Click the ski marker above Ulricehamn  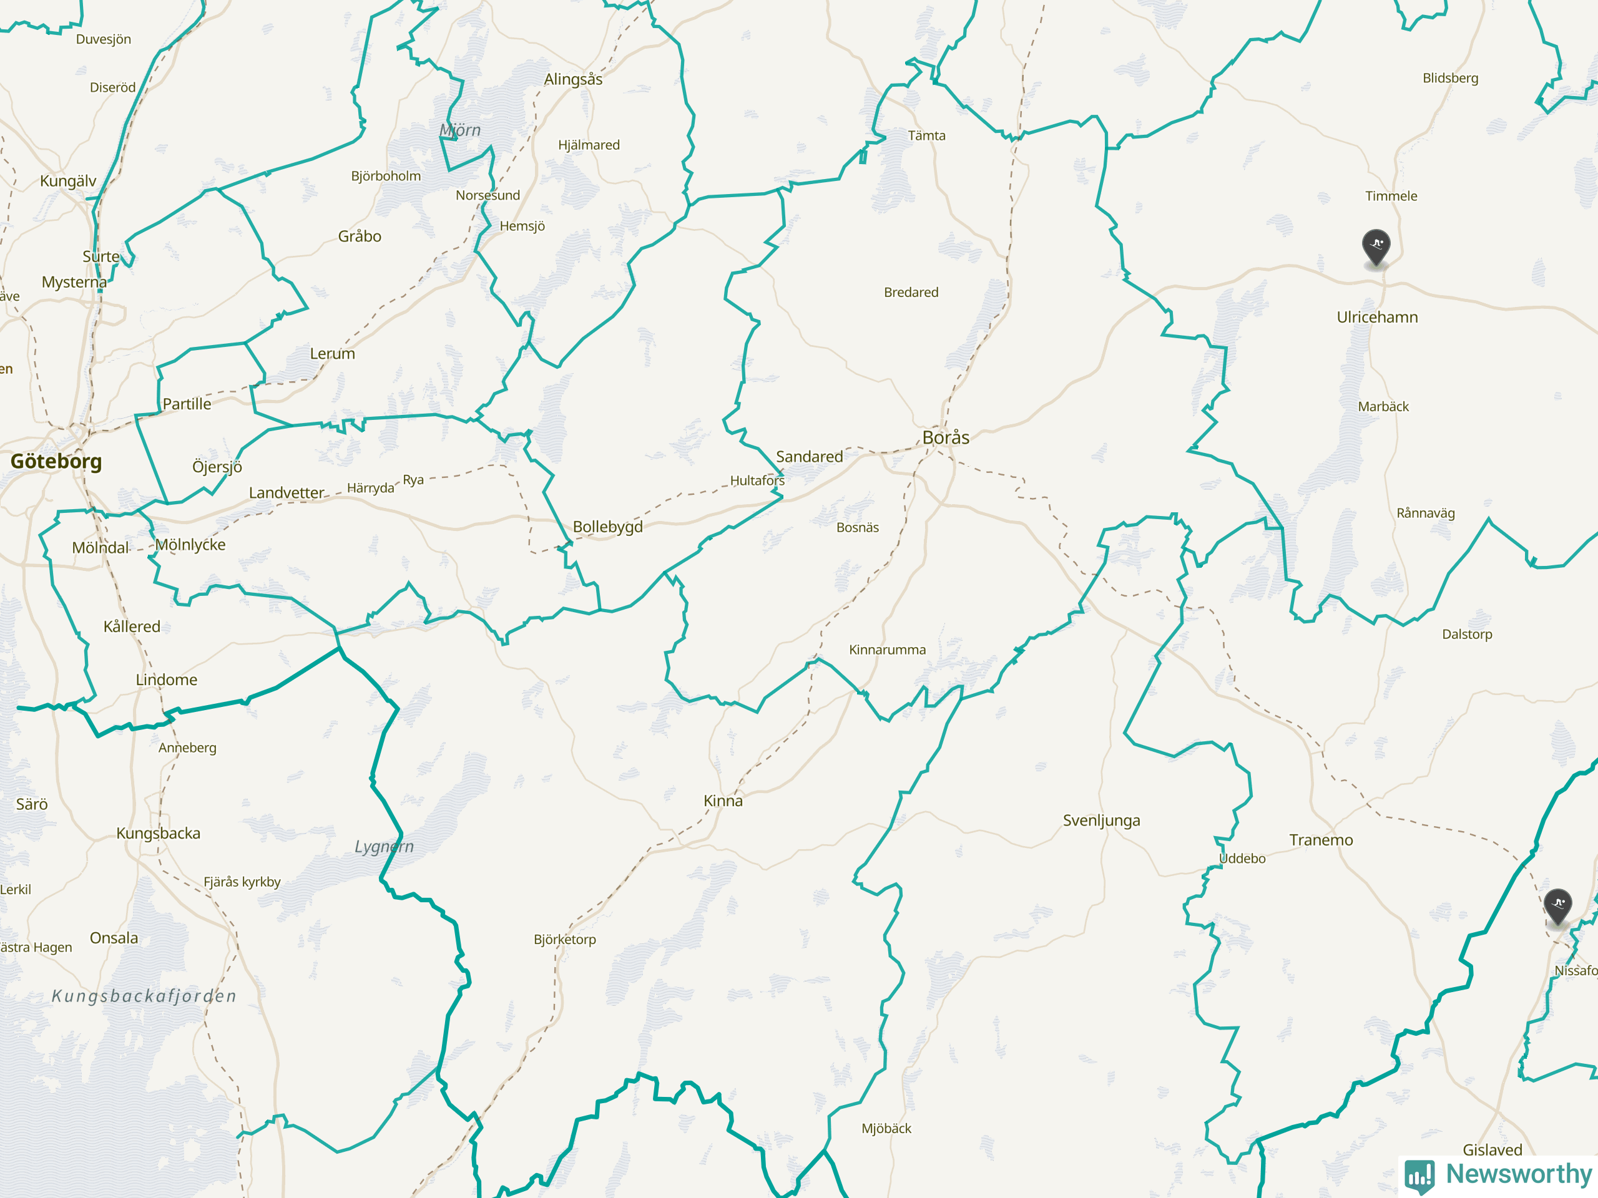[1376, 248]
